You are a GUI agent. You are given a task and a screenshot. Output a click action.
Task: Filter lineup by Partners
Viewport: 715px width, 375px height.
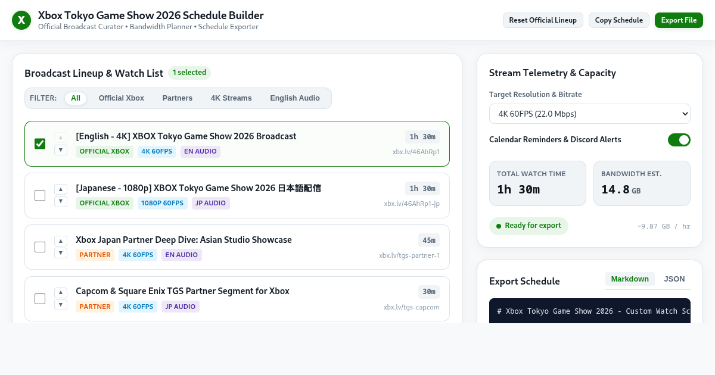[x=178, y=98]
